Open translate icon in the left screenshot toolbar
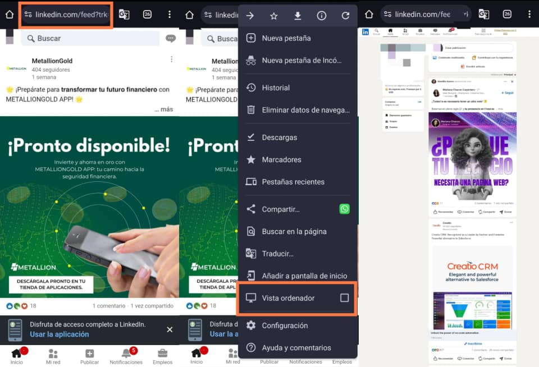The height and width of the screenshot is (367, 539). tap(124, 15)
